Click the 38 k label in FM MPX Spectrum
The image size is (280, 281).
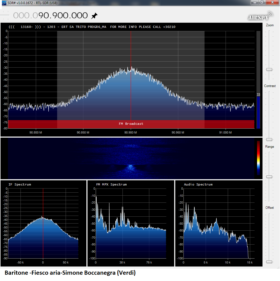click(x=122, y=262)
